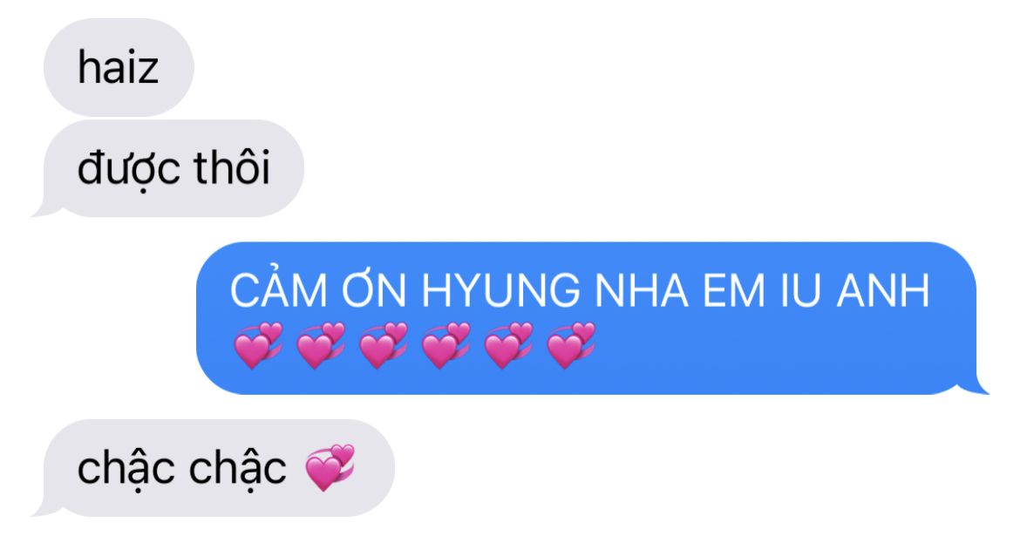The height and width of the screenshot is (543, 1020).
Task: Click the word "EM" in the blue bubble
Action: [734, 290]
